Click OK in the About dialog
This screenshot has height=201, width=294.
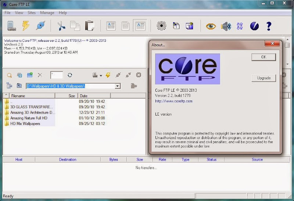coord(263,57)
